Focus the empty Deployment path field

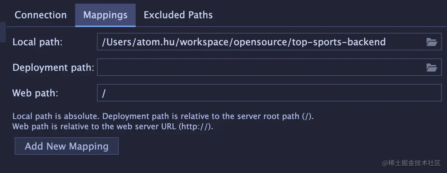click(x=269, y=67)
